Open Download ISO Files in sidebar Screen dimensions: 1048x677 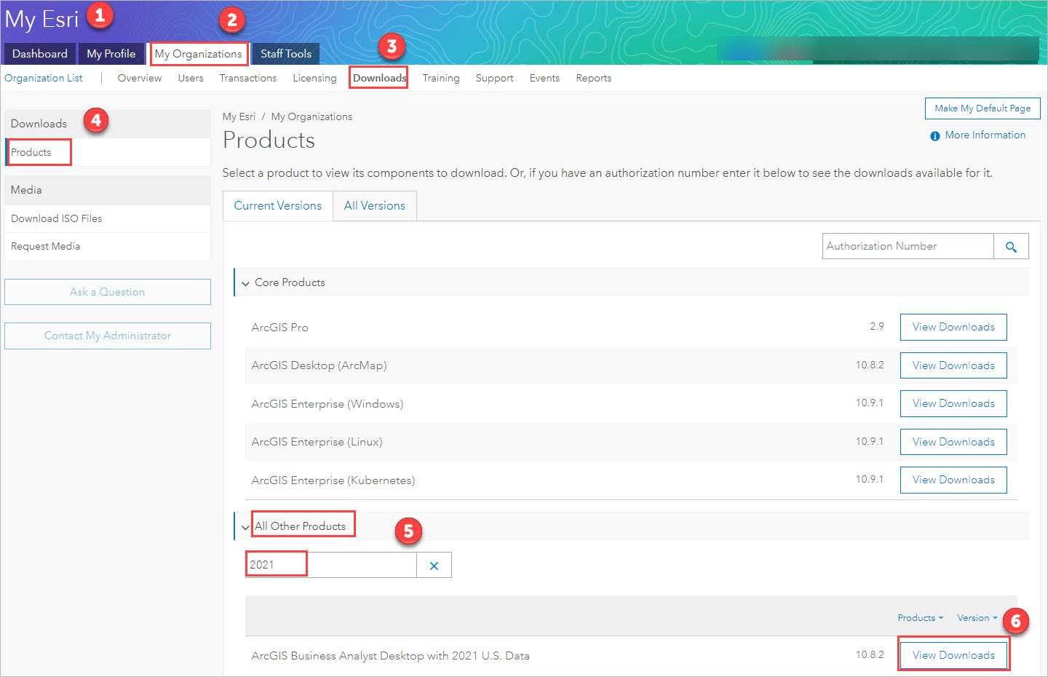click(x=108, y=218)
